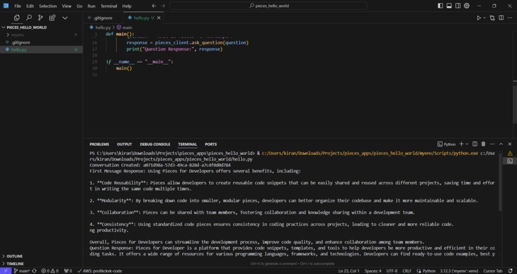The image size is (517, 274).
Task: Open Cursor settings gear icon
Action: click(467, 6)
